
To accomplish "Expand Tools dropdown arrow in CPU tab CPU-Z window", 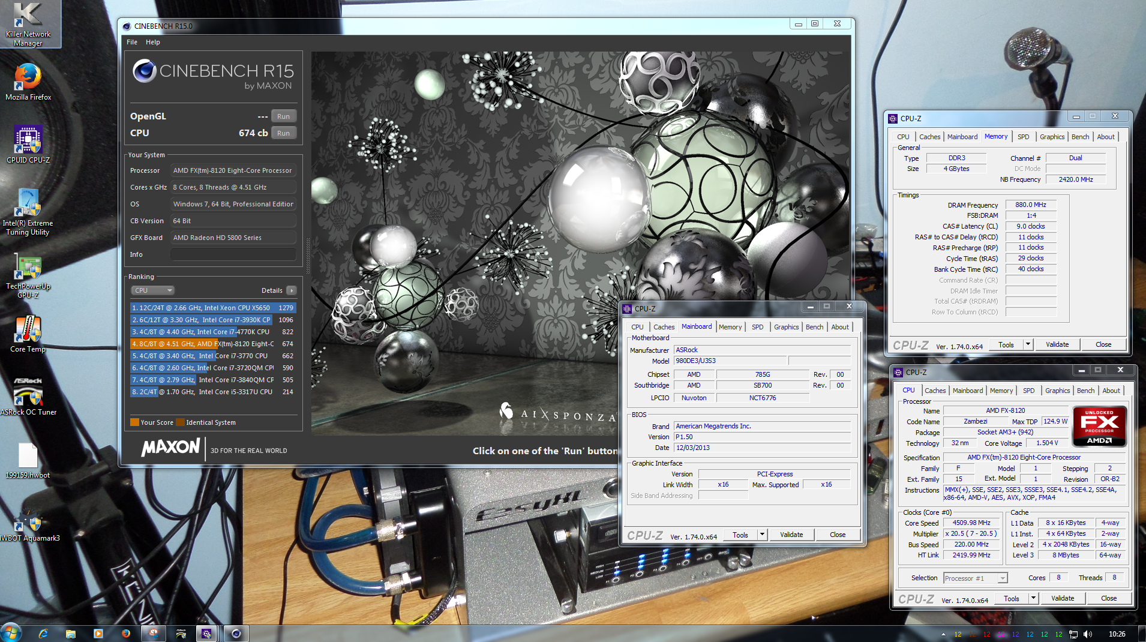I will [1033, 598].
